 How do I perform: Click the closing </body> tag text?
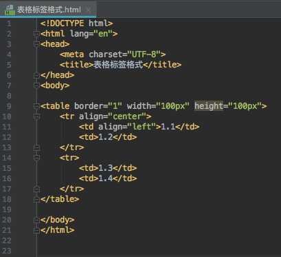[x=58, y=220]
